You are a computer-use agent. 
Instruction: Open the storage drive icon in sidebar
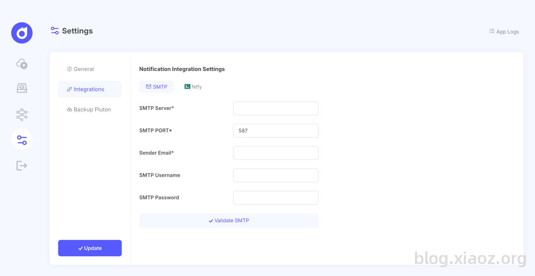pyautogui.click(x=22, y=88)
